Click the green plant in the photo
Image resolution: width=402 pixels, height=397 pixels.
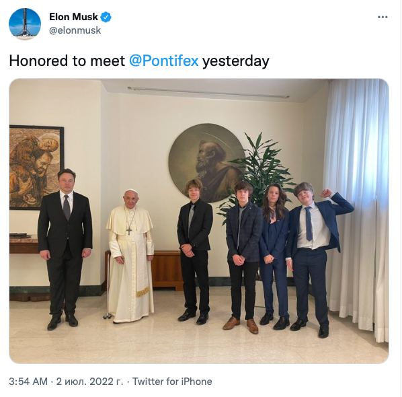[259, 170]
